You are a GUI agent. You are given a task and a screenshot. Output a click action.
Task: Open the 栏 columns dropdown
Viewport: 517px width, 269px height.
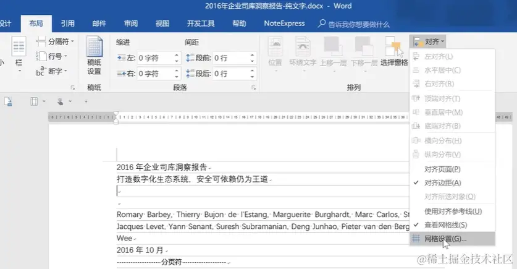coord(19,54)
